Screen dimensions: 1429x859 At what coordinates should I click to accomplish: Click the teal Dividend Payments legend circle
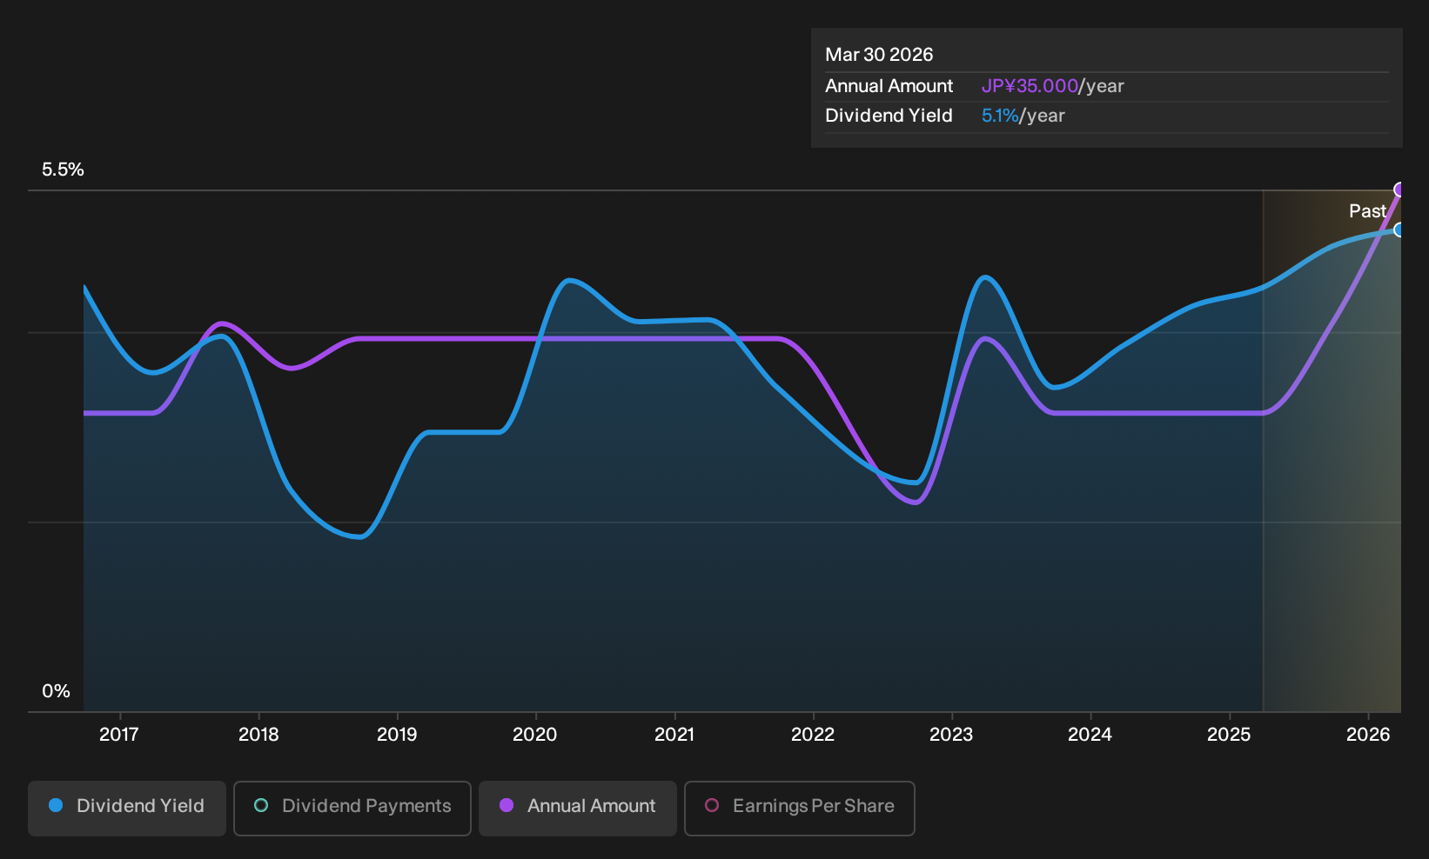pyautogui.click(x=261, y=806)
